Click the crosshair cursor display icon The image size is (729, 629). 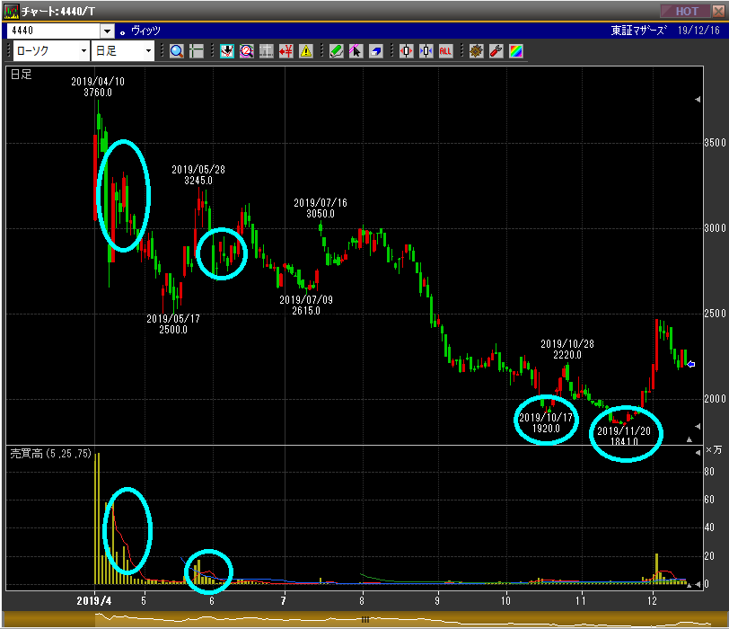(196, 51)
